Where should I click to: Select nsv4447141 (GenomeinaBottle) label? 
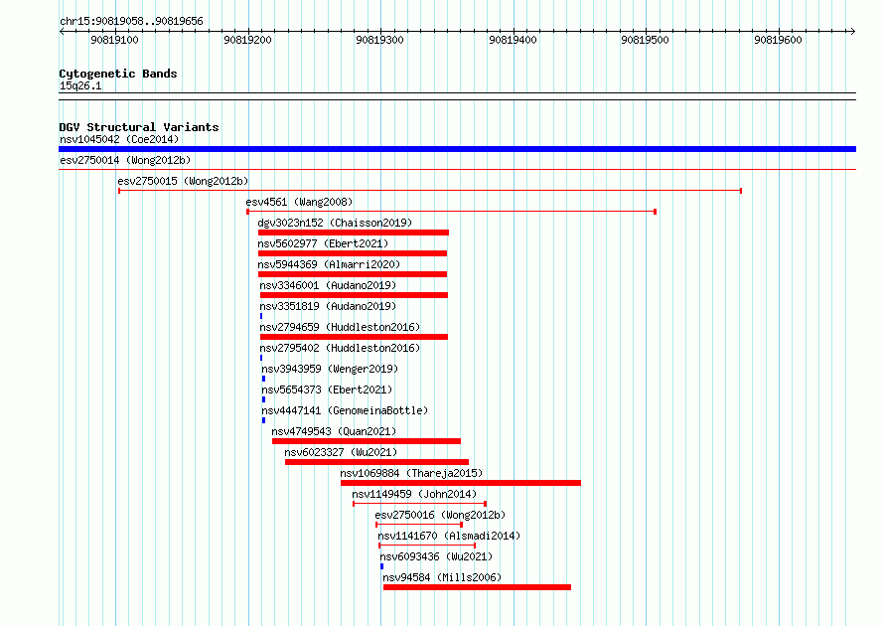click(x=345, y=410)
